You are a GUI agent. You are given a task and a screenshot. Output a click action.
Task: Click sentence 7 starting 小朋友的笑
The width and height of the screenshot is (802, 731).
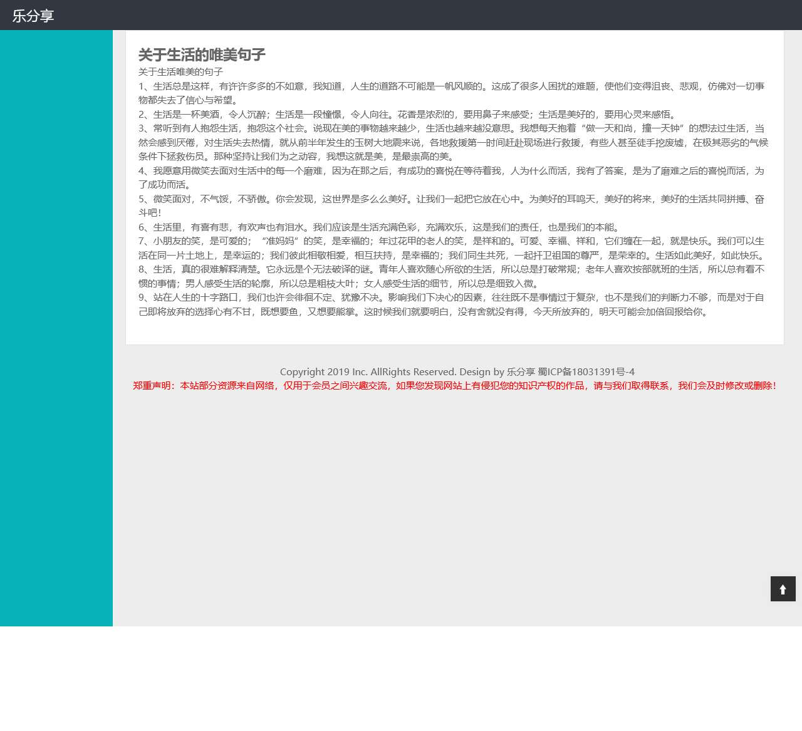pos(453,248)
